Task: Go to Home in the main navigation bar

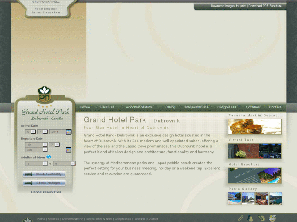Action: click(85, 107)
